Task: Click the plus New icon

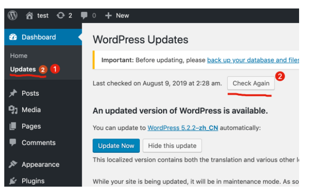Action: click(108, 16)
